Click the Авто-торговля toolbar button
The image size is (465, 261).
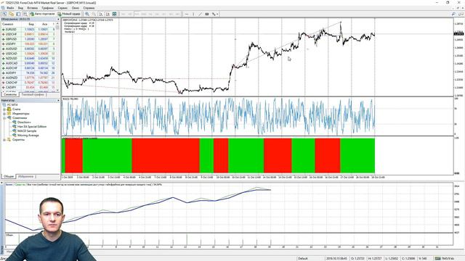pos(42,14)
